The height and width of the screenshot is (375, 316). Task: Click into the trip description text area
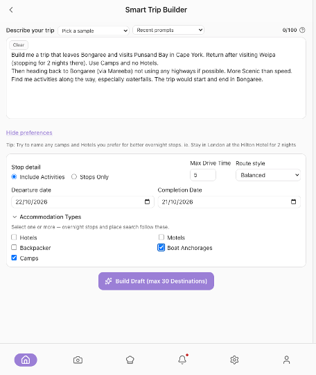[156, 78]
